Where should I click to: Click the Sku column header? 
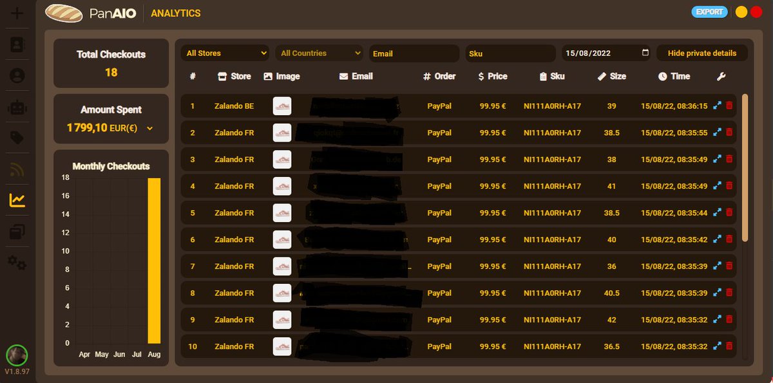(551, 76)
